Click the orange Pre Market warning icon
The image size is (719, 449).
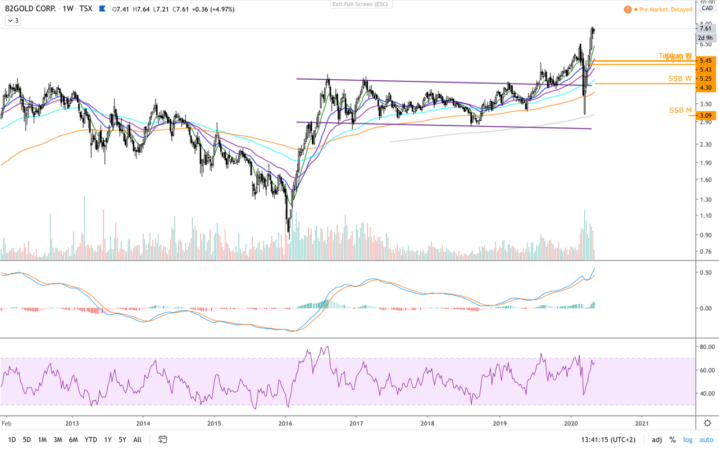(627, 10)
